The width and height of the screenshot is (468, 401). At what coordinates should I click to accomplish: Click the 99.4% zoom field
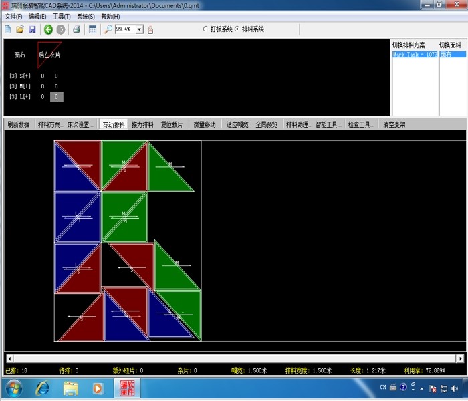(x=126, y=29)
